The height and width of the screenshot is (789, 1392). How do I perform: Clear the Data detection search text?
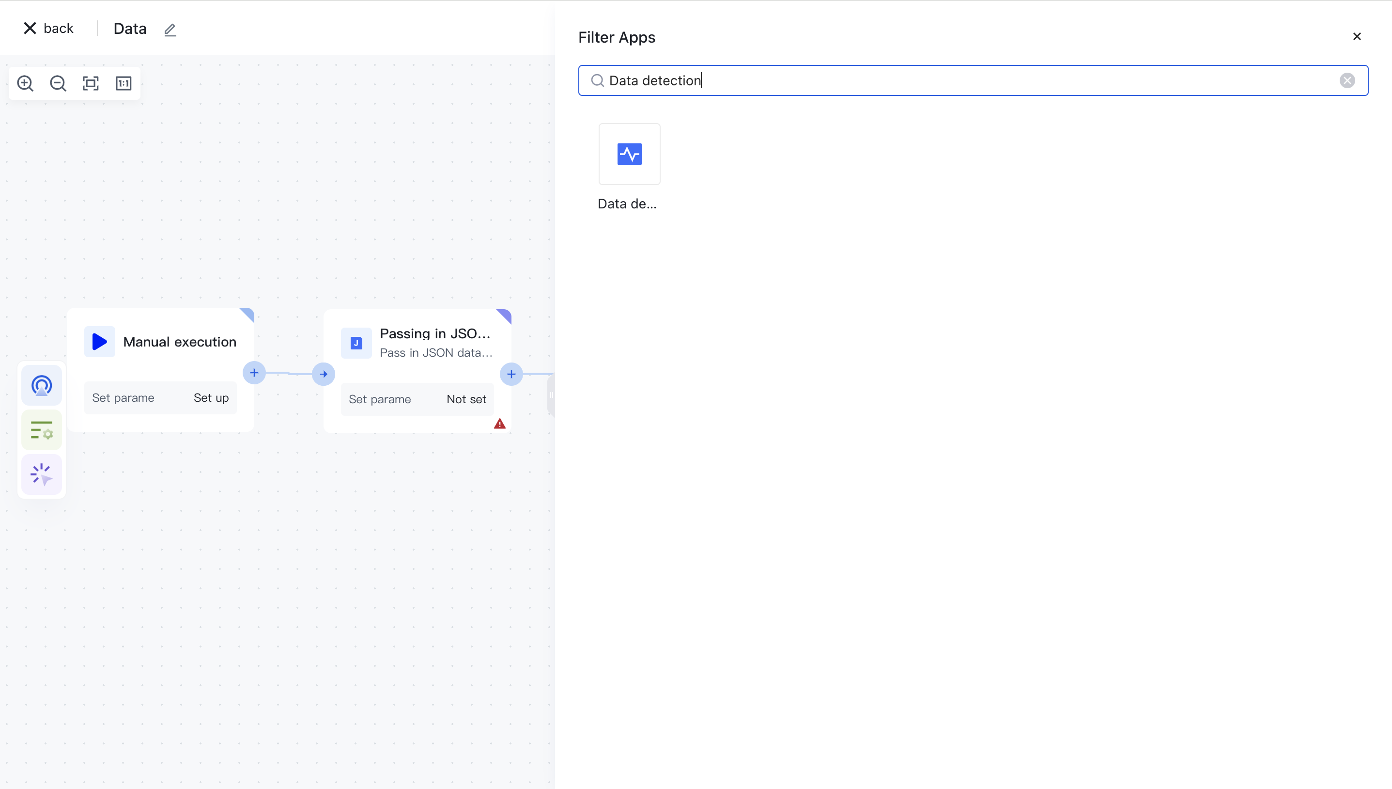[x=1347, y=80]
